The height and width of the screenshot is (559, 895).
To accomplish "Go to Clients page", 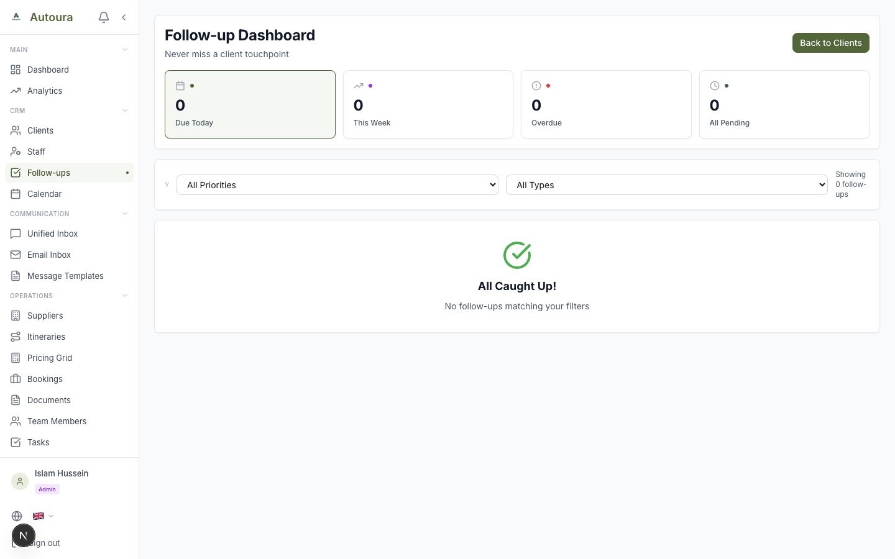I will coord(69,130).
